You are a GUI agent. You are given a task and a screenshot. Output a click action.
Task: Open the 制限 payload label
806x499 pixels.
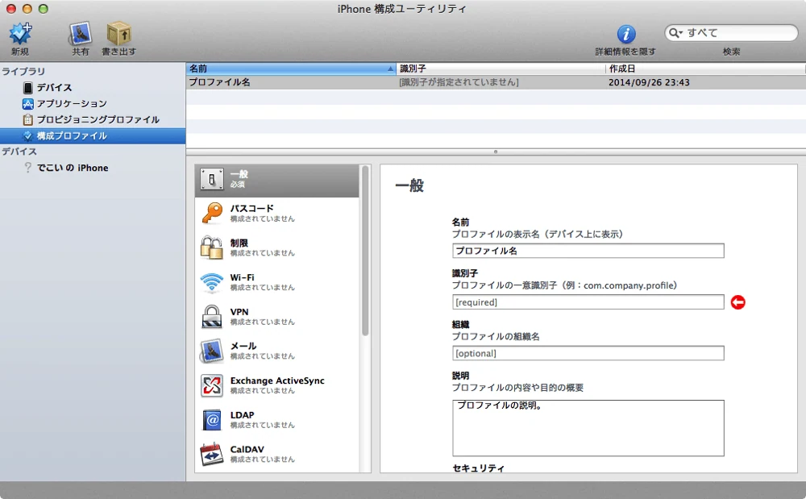pyautogui.click(x=239, y=243)
